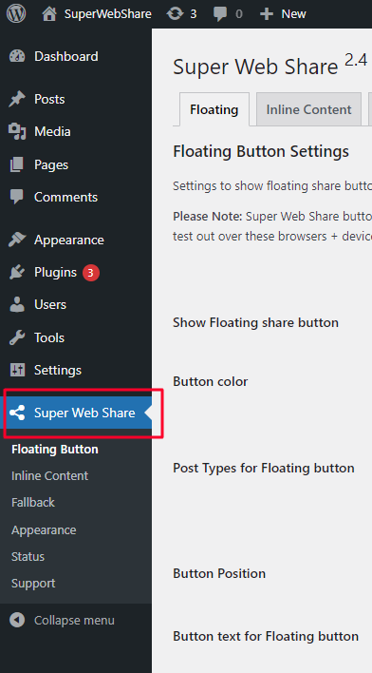The height and width of the screenshot is (673, 372).
Task: Open Dashboard via its gauge icon
Action: pos(17,56)
